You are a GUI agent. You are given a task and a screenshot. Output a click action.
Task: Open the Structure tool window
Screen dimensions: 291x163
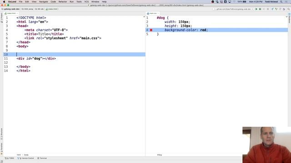1,134
